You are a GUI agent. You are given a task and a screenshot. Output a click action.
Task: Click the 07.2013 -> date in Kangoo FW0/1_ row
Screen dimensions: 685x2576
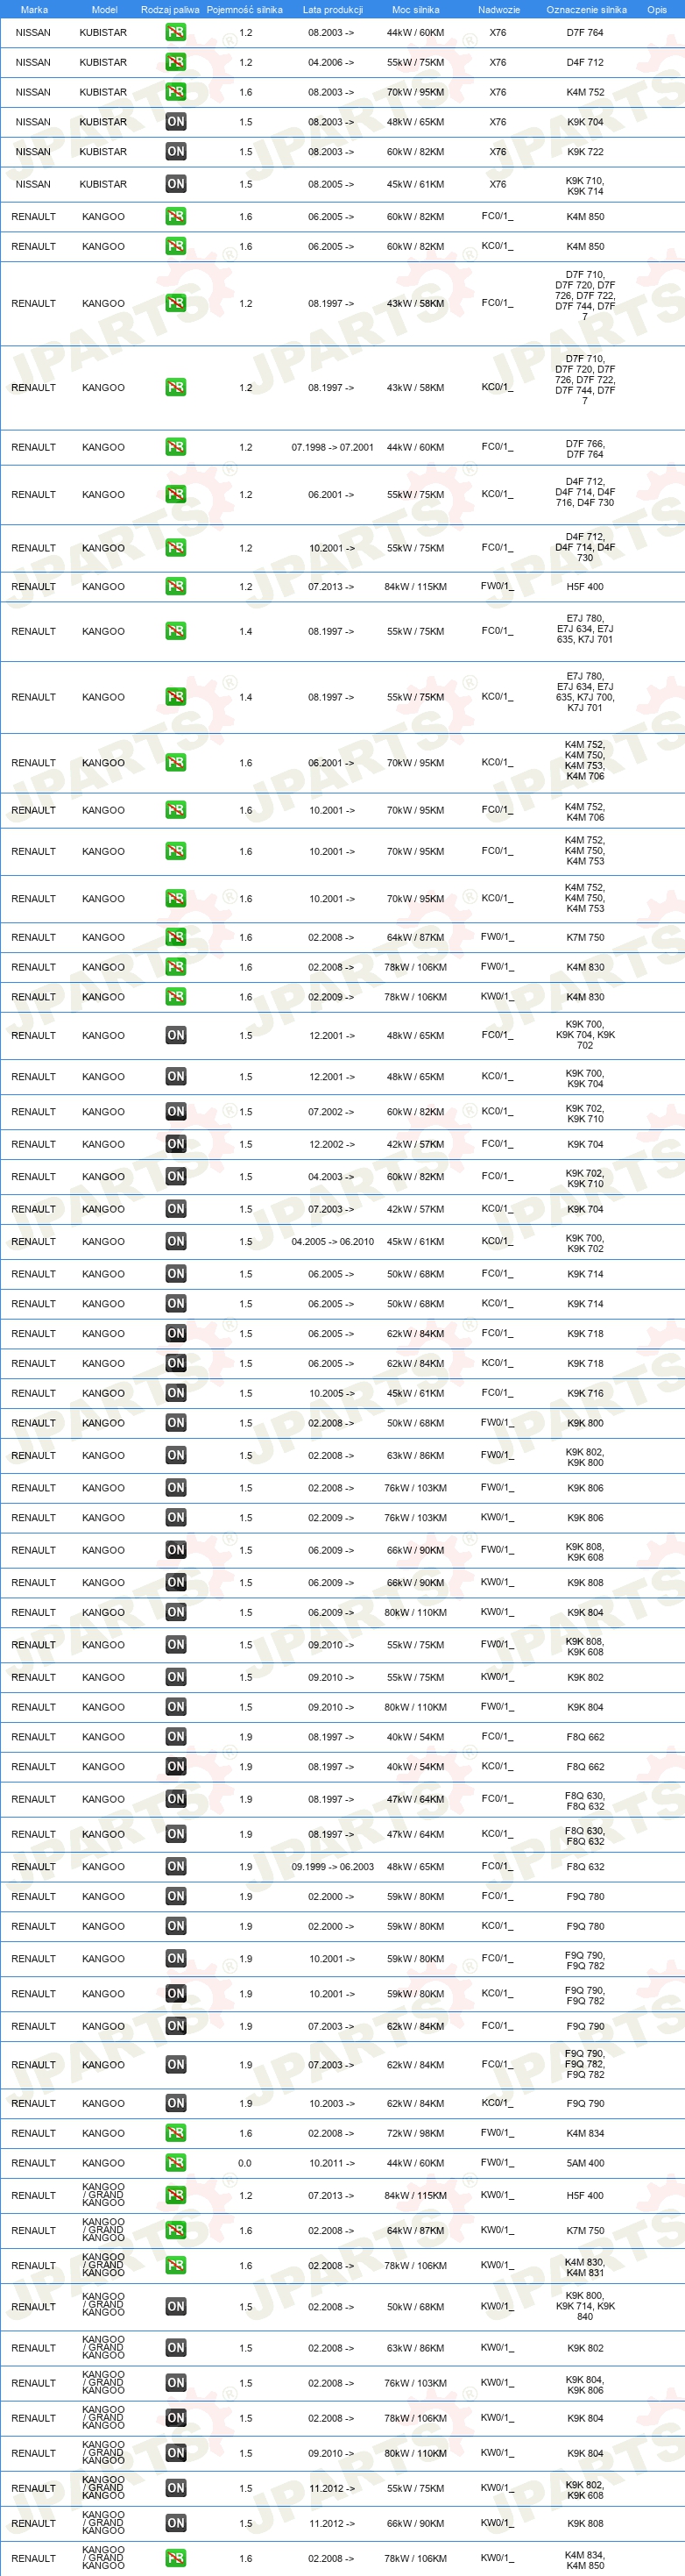[330, 587]
